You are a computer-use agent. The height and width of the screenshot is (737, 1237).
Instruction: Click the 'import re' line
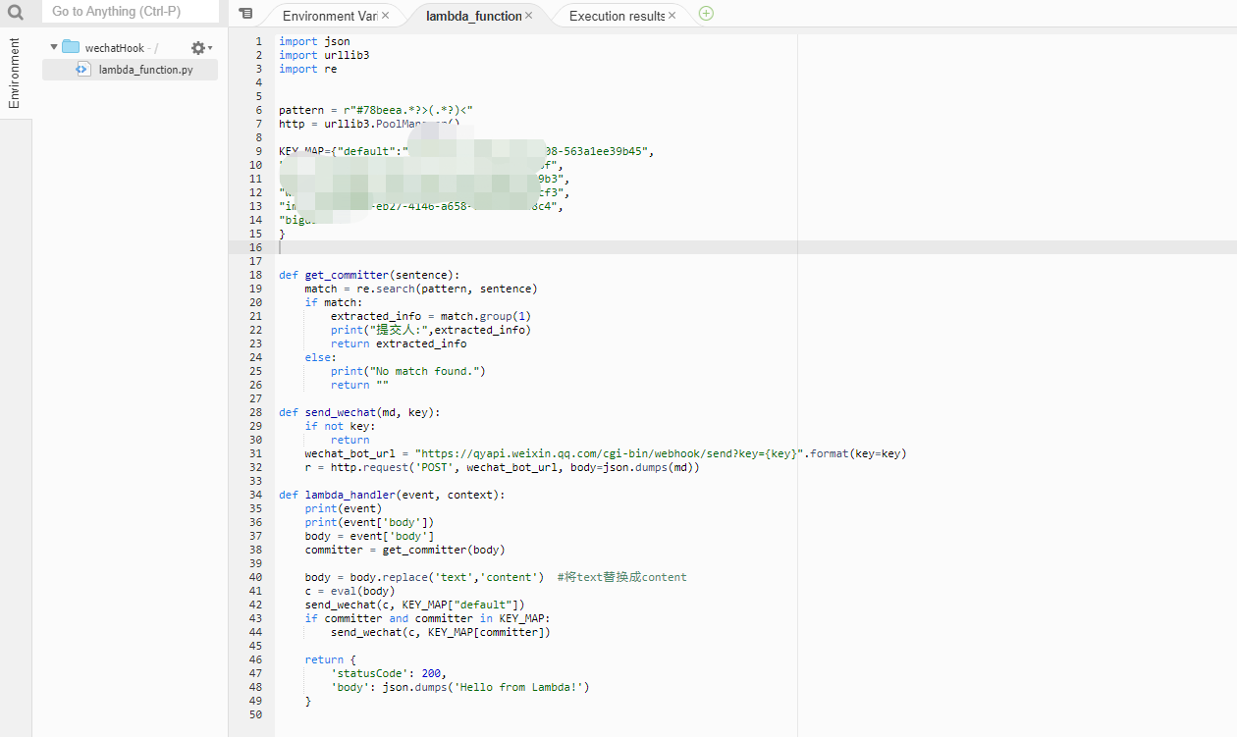click(307, 69)
